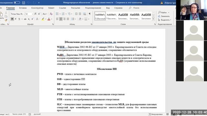Apply the Без интервала style
This screenshot has width=207, height=116.
[x=112, y=16]
